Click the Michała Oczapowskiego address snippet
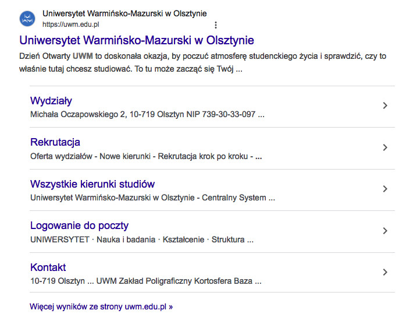Screen dimensions: 413x317 coord(147,115)
